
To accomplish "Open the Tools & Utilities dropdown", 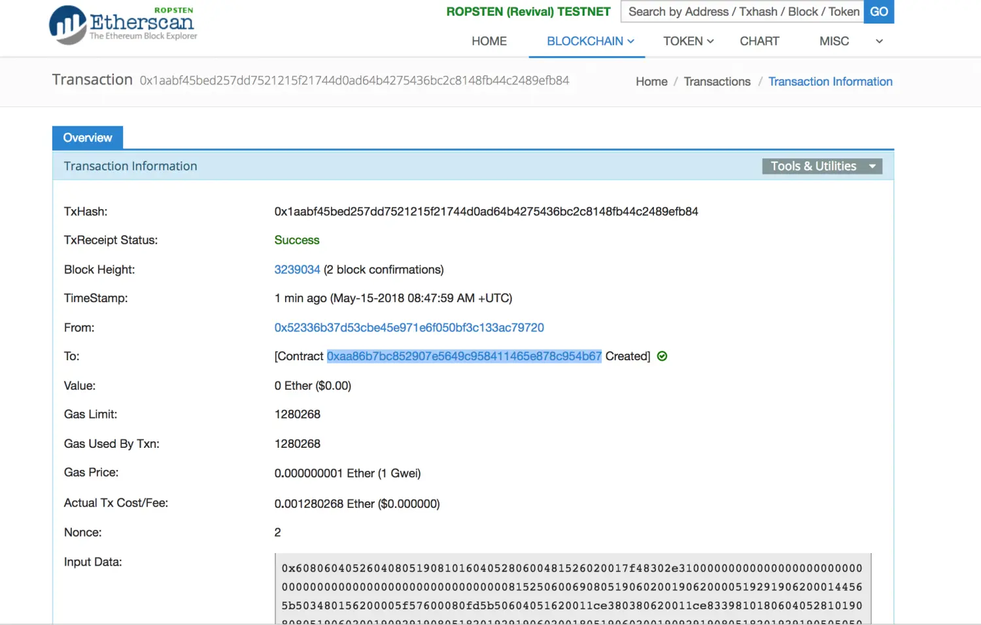I will 822,166.
